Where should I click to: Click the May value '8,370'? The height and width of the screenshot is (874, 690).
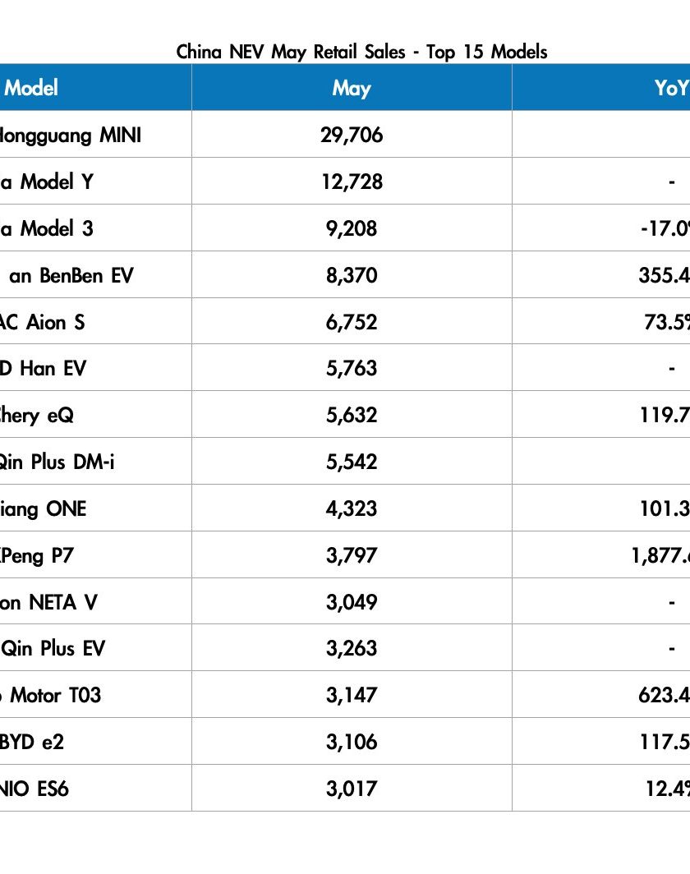pyautogui.click(x=352, y=275)
